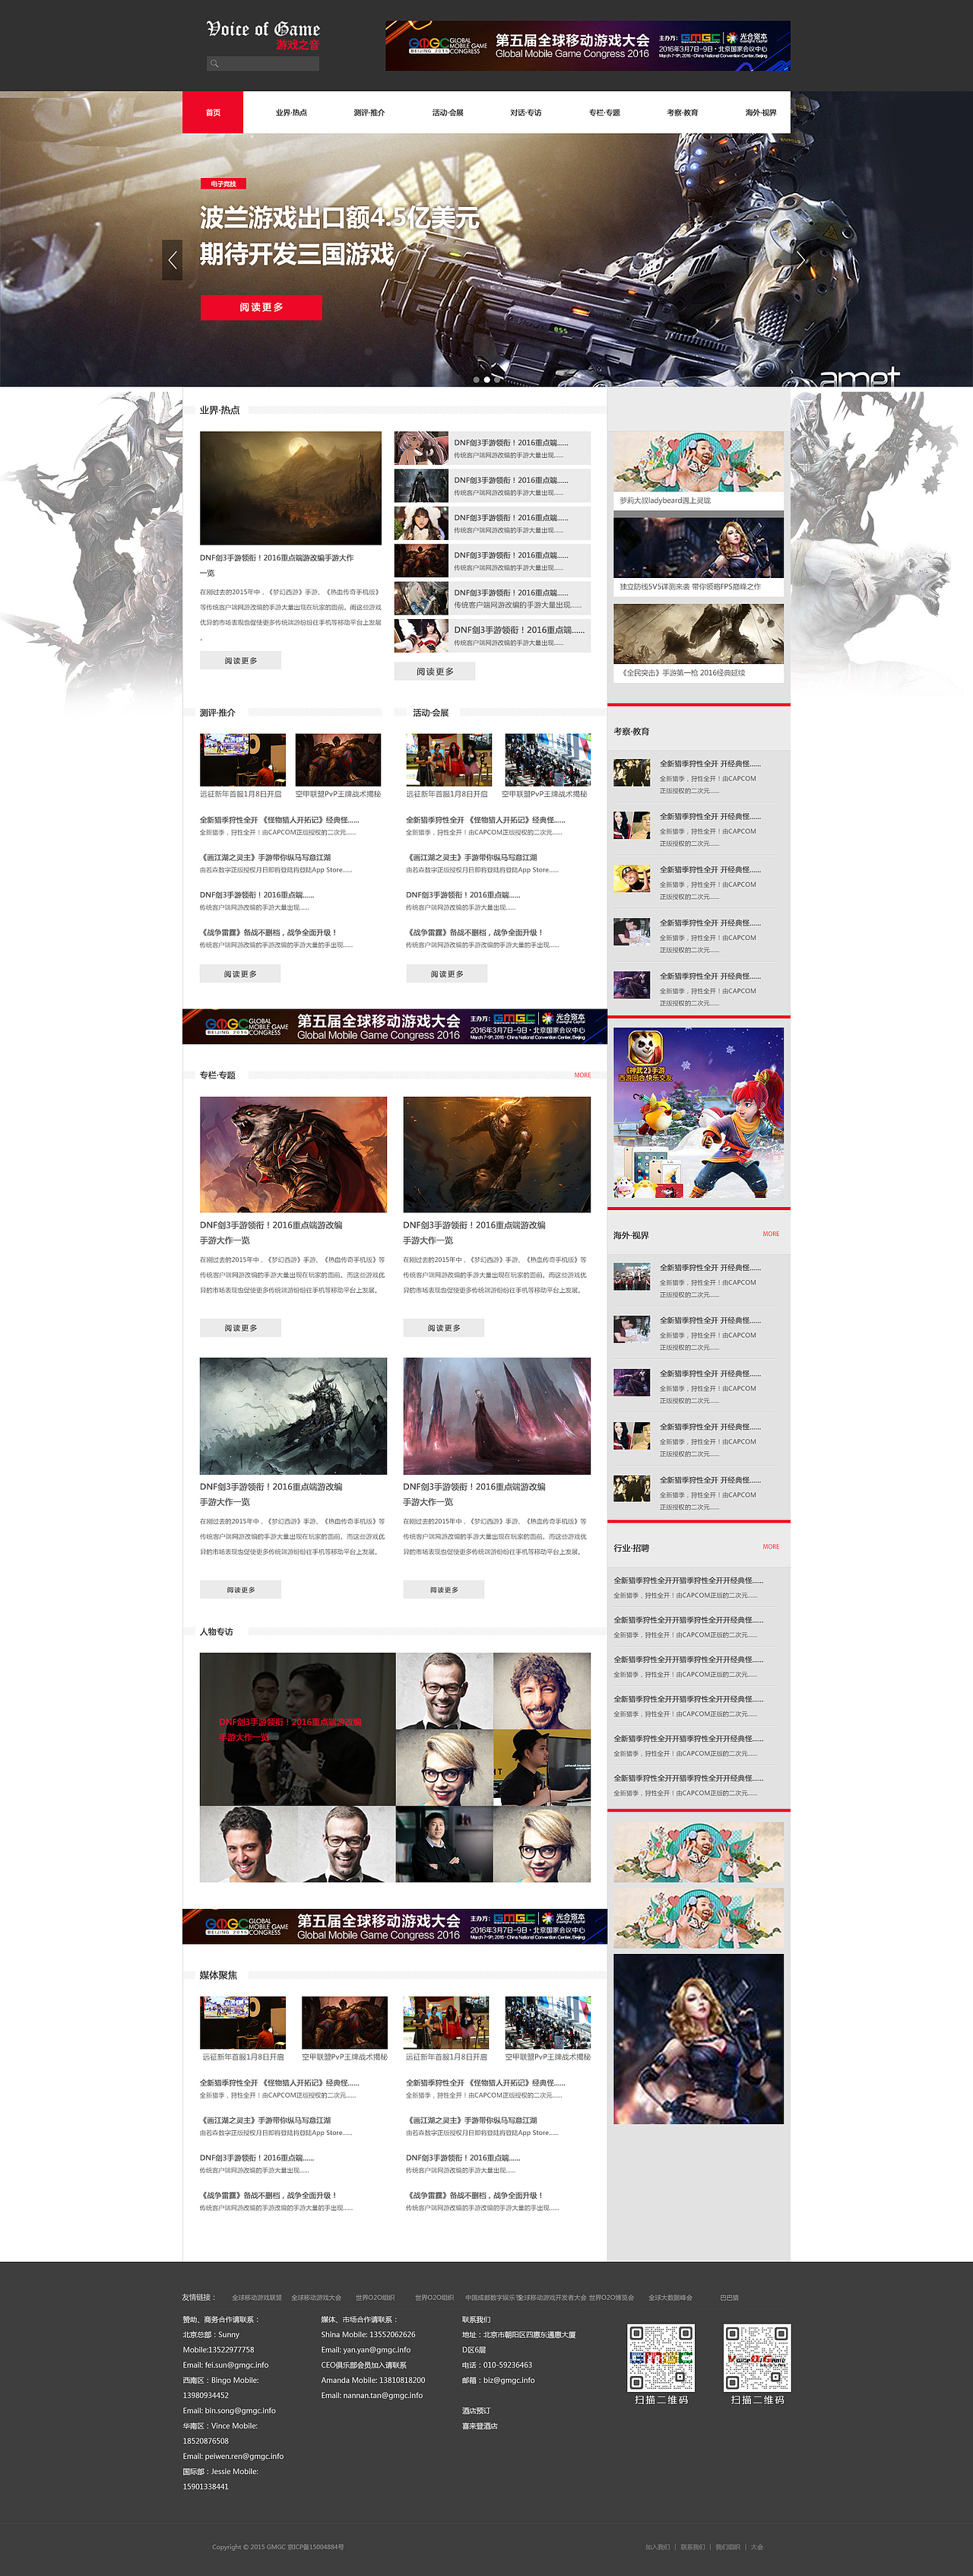Open the 神武2手游 sidebar advertisement
Image resolution: width=973 pixels, height=2576 pixels.
pos(699,1113)
